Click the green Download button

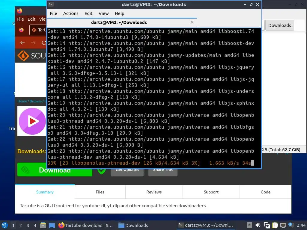[55, 170]
